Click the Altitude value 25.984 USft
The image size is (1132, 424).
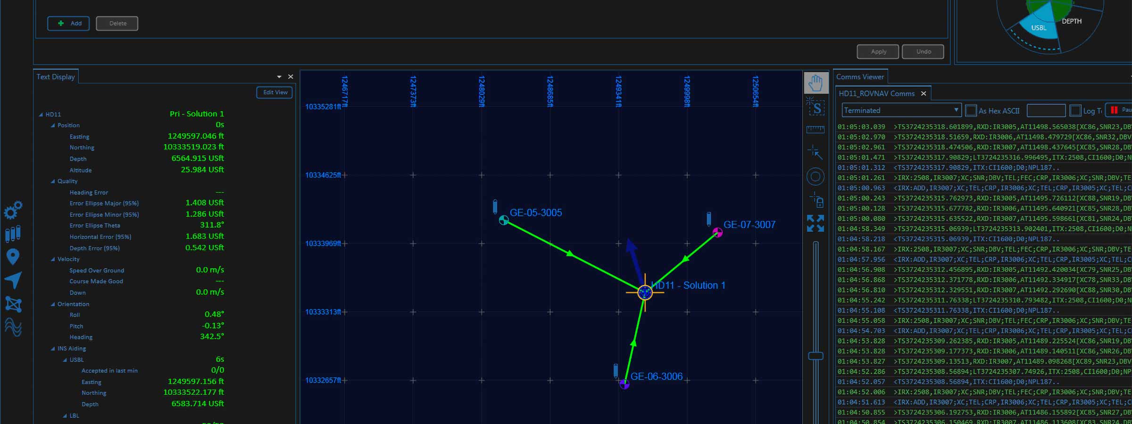202,170
